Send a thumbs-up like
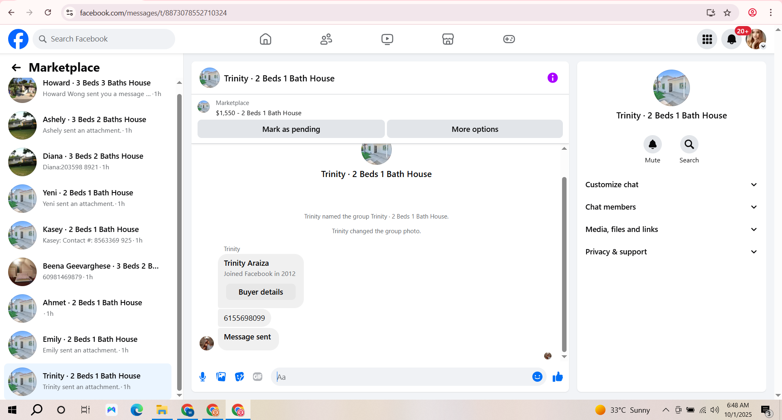 coord(558,377)
